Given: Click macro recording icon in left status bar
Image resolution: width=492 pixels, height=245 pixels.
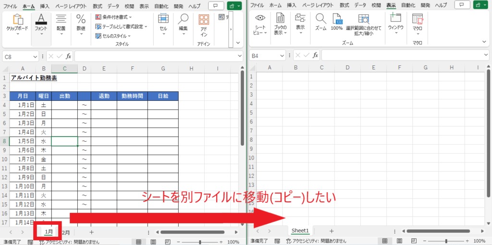Looking at the screenshot, I should (31, 242).
